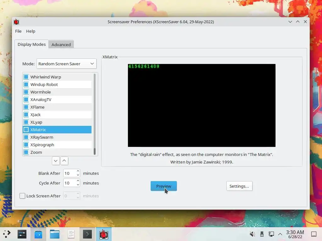Open the Konsole terminal taskbar icon
Screen dimensions: 322x241
tap(87, 234)
